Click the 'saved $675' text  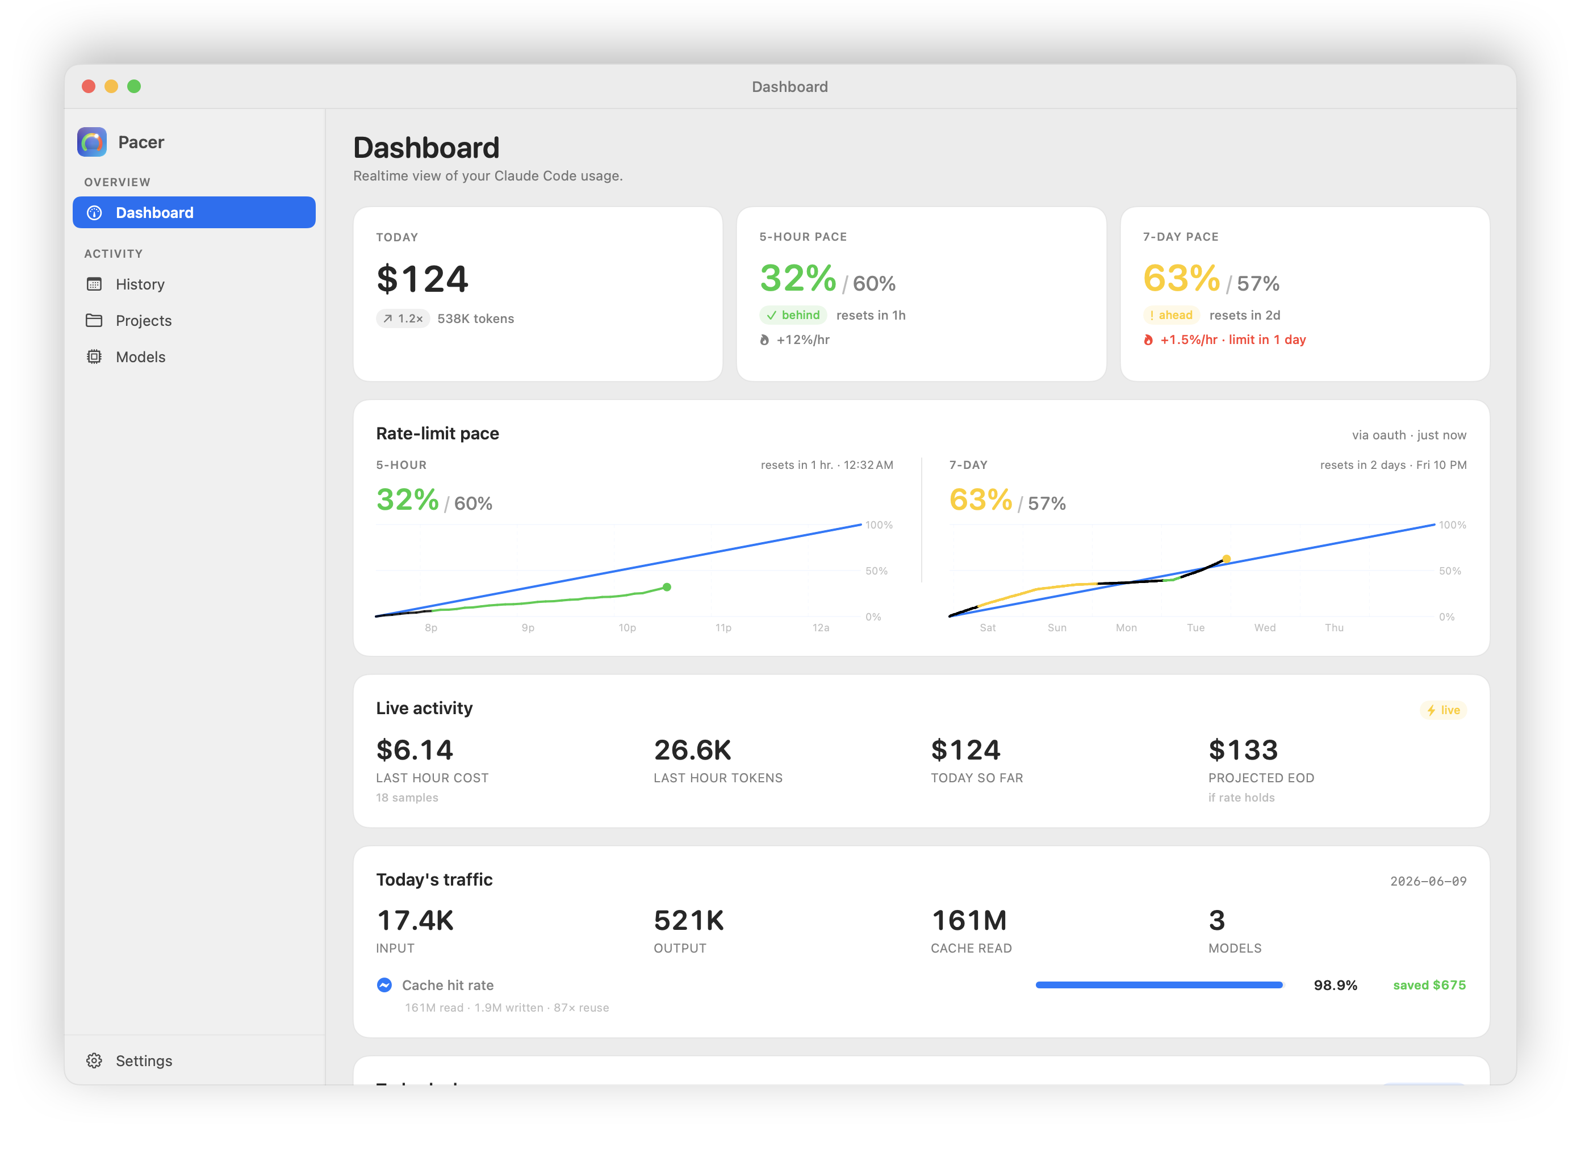pos(1429,984)
